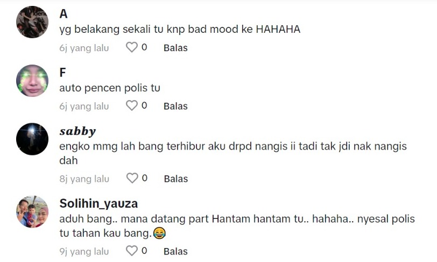Open profile via username A
Image resolution: width=437 pixels, height=262 pixels.
(x=64, y=14)
